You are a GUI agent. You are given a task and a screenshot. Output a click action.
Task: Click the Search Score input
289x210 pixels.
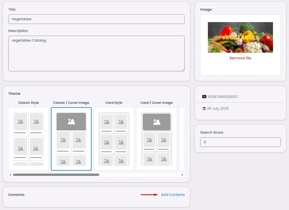[240, 142]
